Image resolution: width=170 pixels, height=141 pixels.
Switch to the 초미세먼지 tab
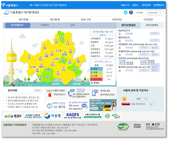coord(18,25)
